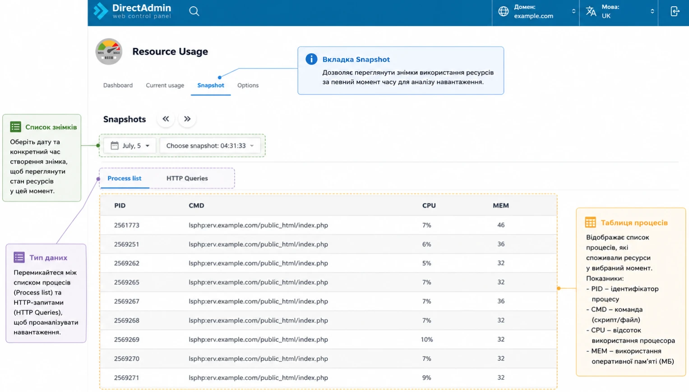Click the language translate icon
This screenshot has width=689, height=392.
[x=591, y=11]
